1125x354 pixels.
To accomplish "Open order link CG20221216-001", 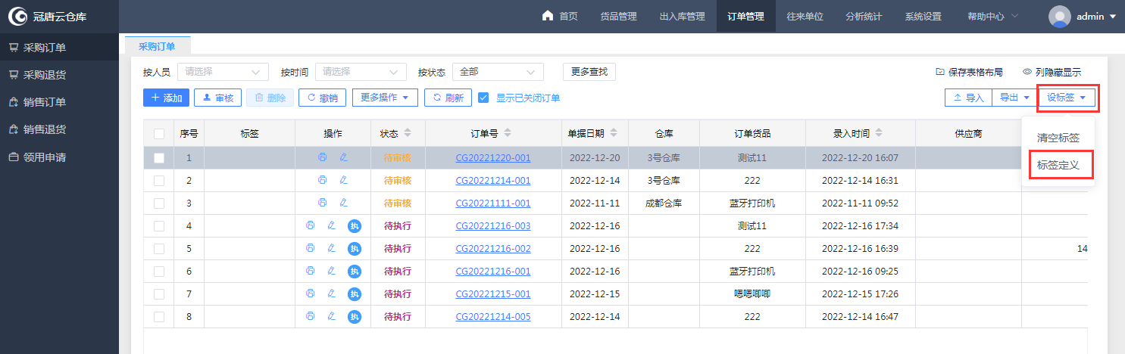I will point(493,271).
